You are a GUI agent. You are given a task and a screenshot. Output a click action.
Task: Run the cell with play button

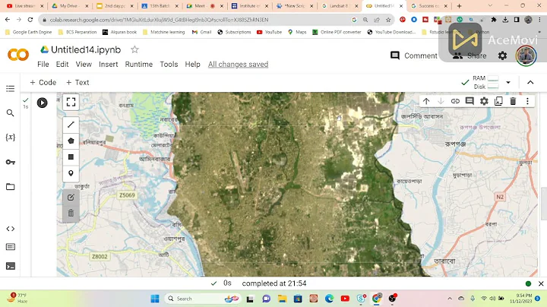pos(43,103)
